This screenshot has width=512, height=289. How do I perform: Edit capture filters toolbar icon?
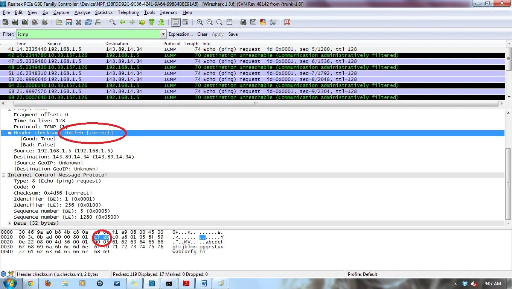[244, 22]
